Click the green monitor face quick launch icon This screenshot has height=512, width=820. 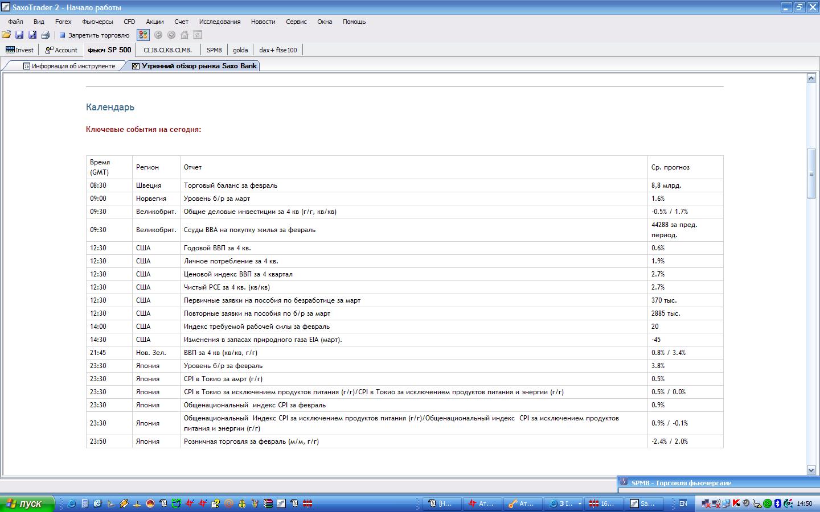(176, 503)
